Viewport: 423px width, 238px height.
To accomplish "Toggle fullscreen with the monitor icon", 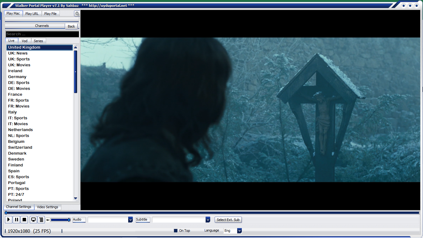I will (x=33, y=220).
